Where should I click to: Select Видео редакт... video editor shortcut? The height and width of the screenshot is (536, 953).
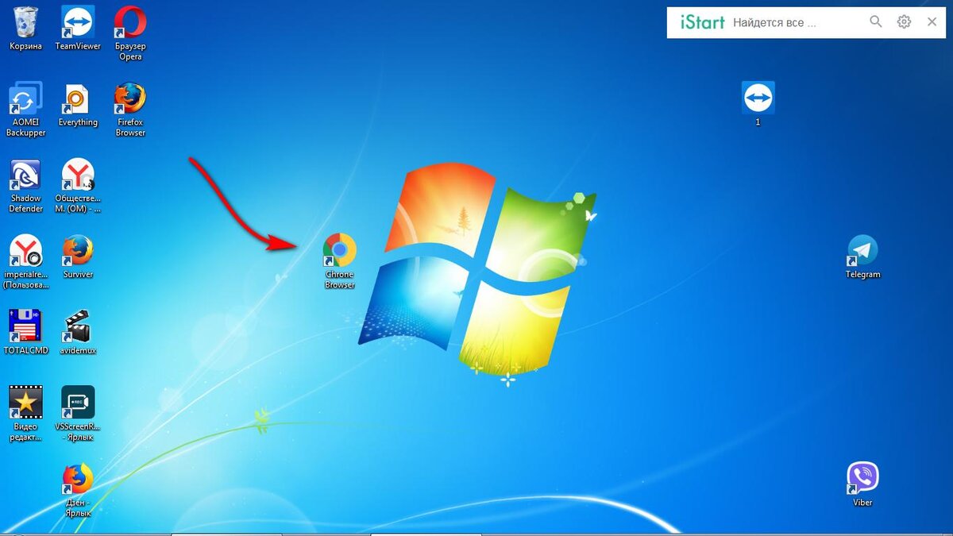coord(26,414)
